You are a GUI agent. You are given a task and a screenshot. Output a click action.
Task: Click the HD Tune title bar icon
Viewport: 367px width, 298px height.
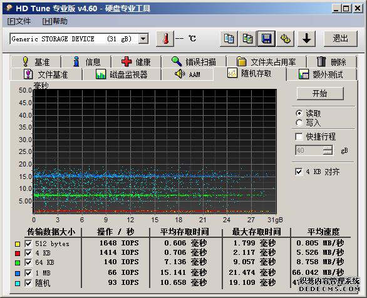tap(9, 8)
